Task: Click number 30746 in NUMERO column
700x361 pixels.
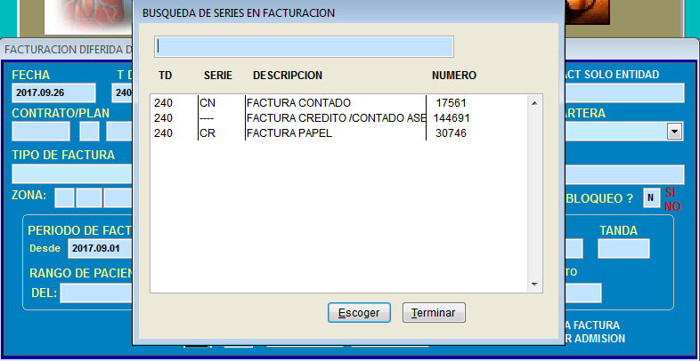Action: click(x=451, y=132)
